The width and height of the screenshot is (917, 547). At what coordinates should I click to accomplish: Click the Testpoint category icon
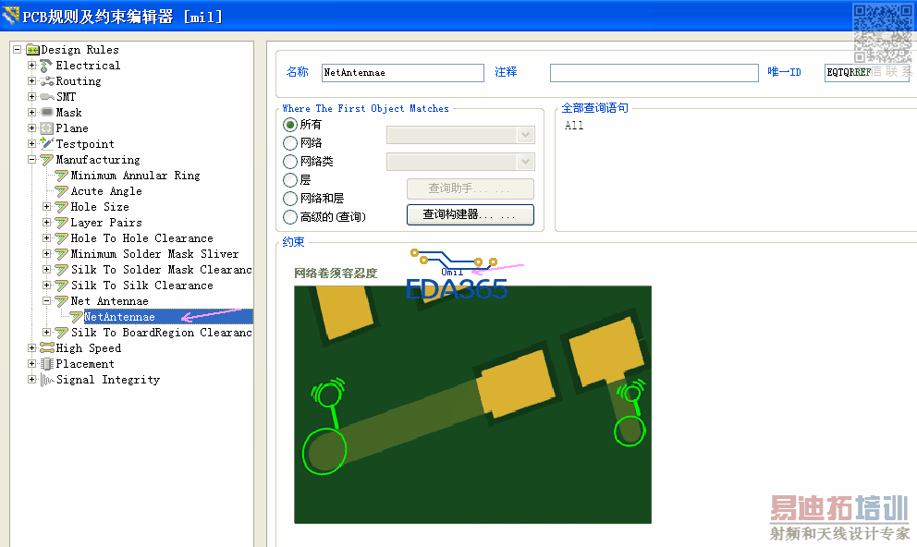click(x=47, y=143)
